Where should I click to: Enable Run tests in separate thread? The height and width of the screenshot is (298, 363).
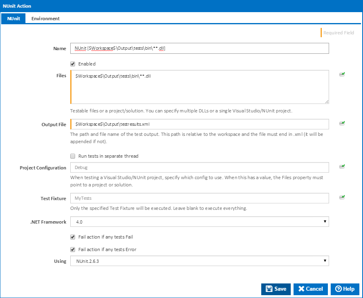(73, 156)
